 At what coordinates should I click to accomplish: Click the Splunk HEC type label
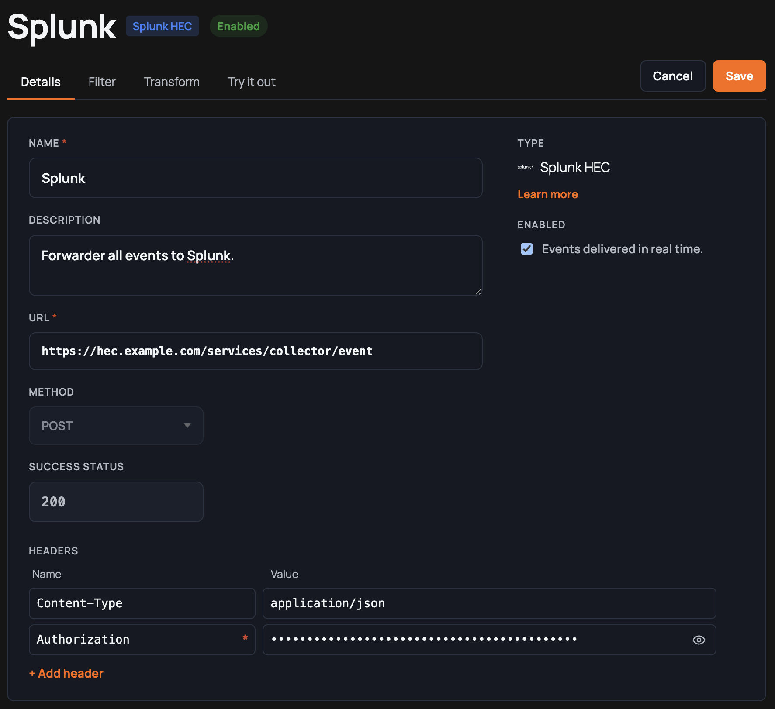(x=575, y=167)
